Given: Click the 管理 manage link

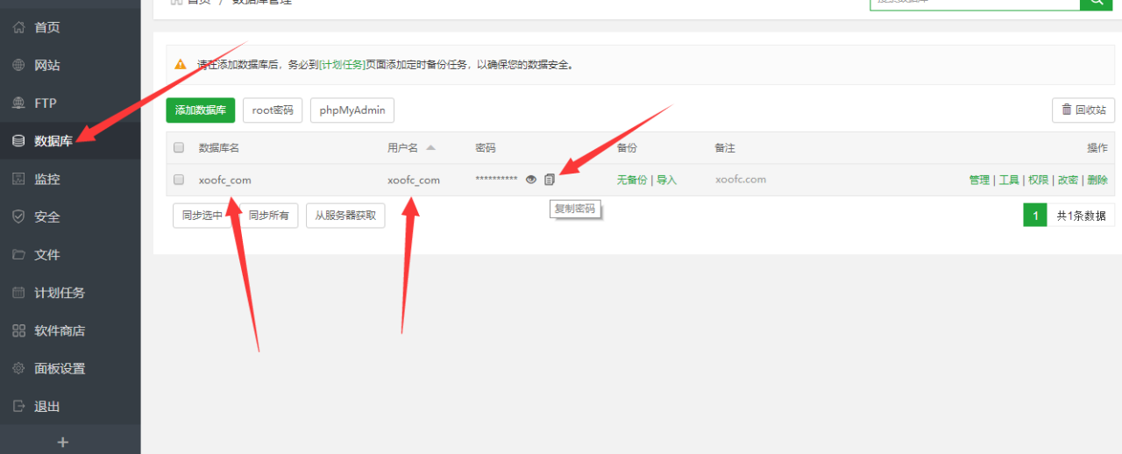Looking at the screenshot, I should tap(979, 180).
